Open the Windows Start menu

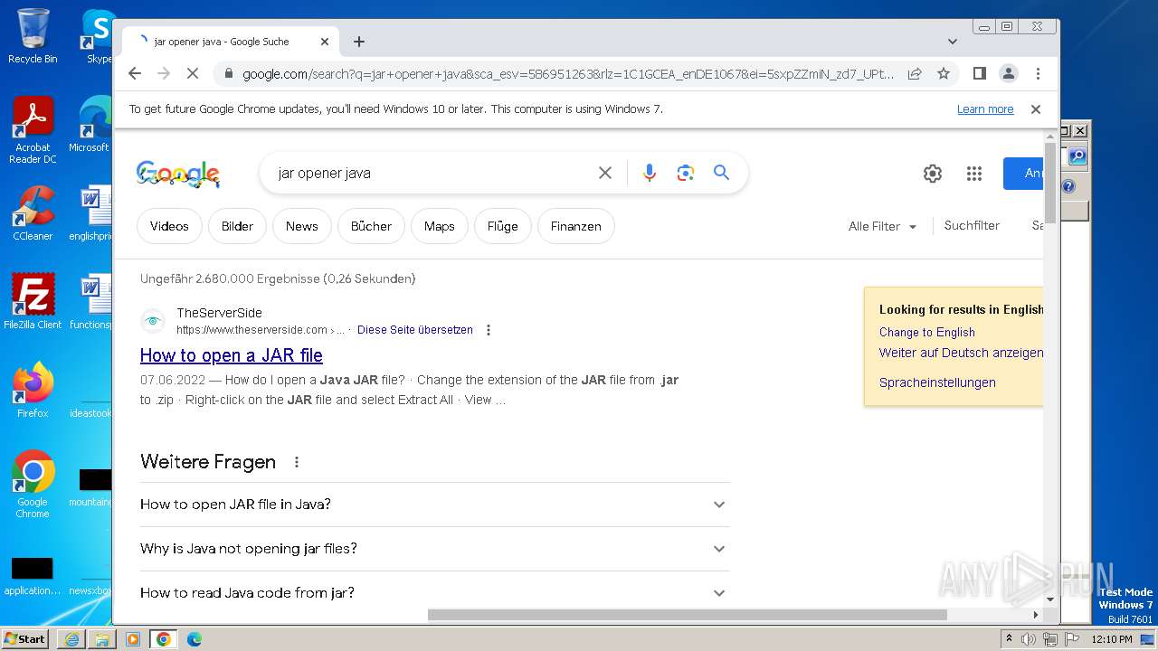(25, 638)
